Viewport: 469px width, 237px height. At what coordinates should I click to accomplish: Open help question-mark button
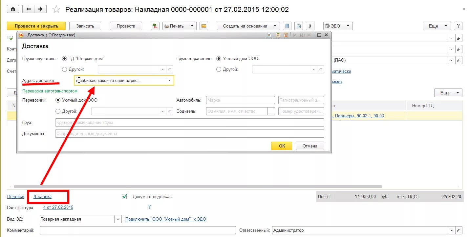[458, 26]
